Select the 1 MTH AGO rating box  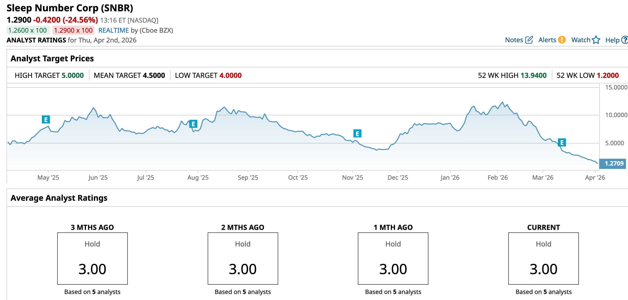[x=393, y=258]
